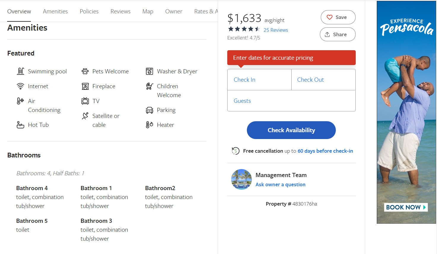The width and height of the screenshot is (437, 254).
Task: Click the Internet wifi icon
Action: [x=20, y=86]
